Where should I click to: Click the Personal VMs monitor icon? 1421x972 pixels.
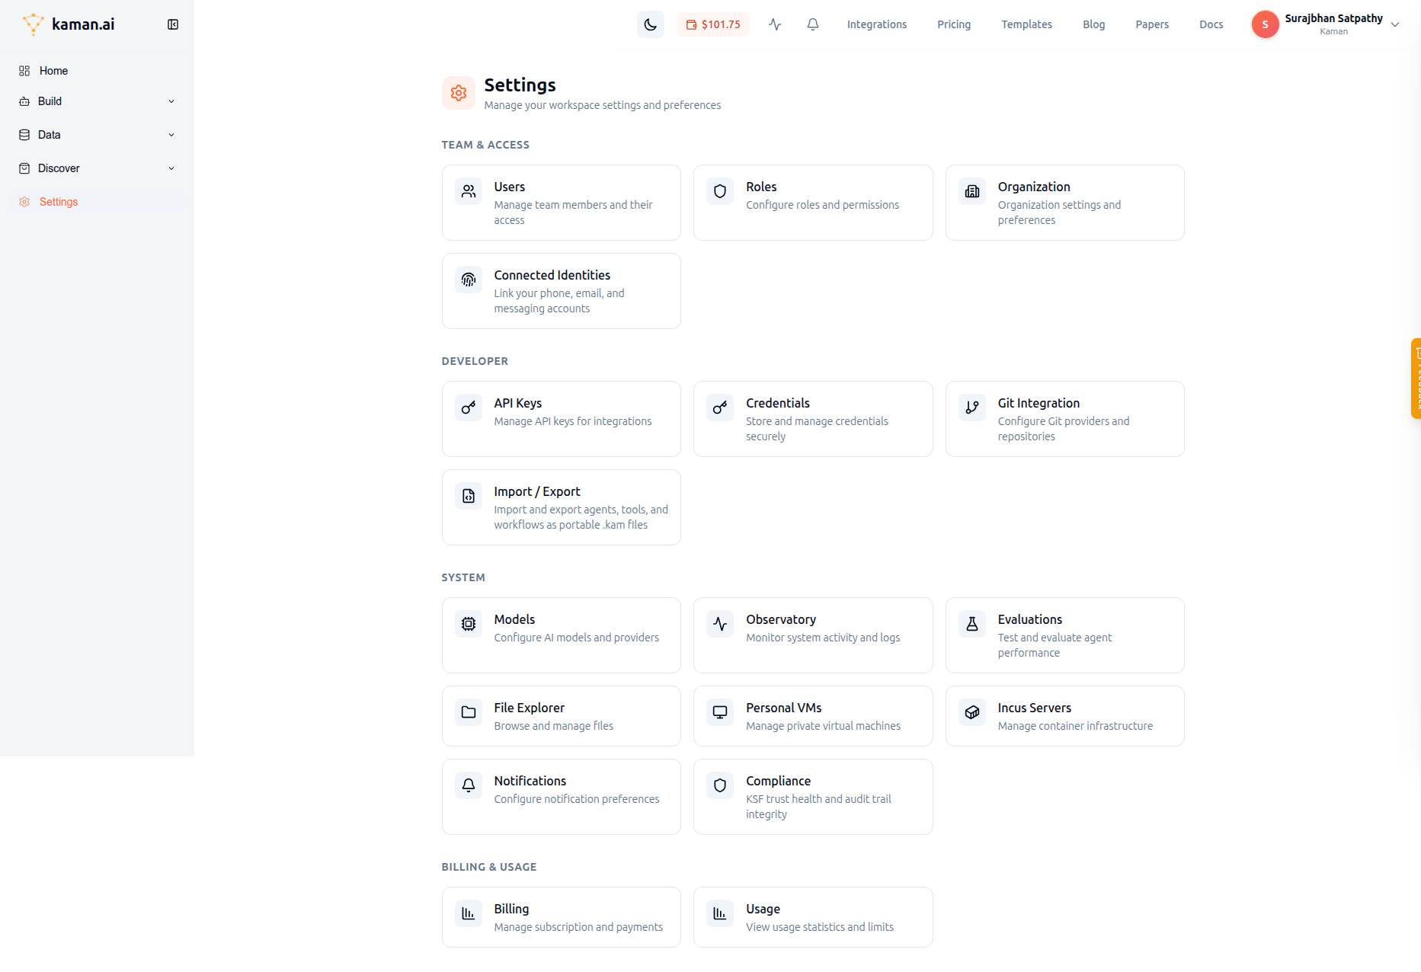719,712
